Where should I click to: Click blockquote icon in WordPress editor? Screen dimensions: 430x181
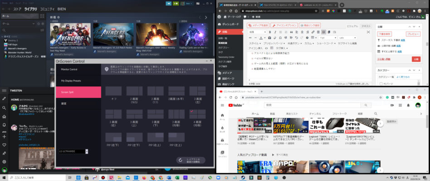(x=291, y=32)
